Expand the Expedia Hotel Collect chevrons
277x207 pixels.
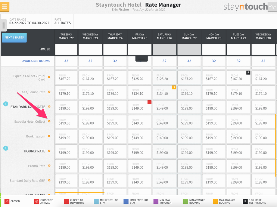[x=49, y=121]
